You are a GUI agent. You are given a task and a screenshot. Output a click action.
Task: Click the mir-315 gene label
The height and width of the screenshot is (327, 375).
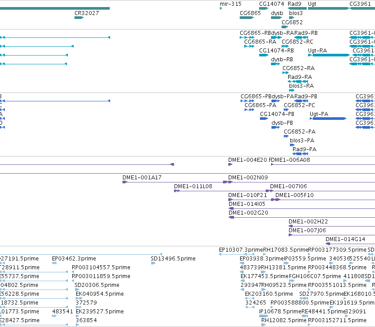tap(230, 4)
